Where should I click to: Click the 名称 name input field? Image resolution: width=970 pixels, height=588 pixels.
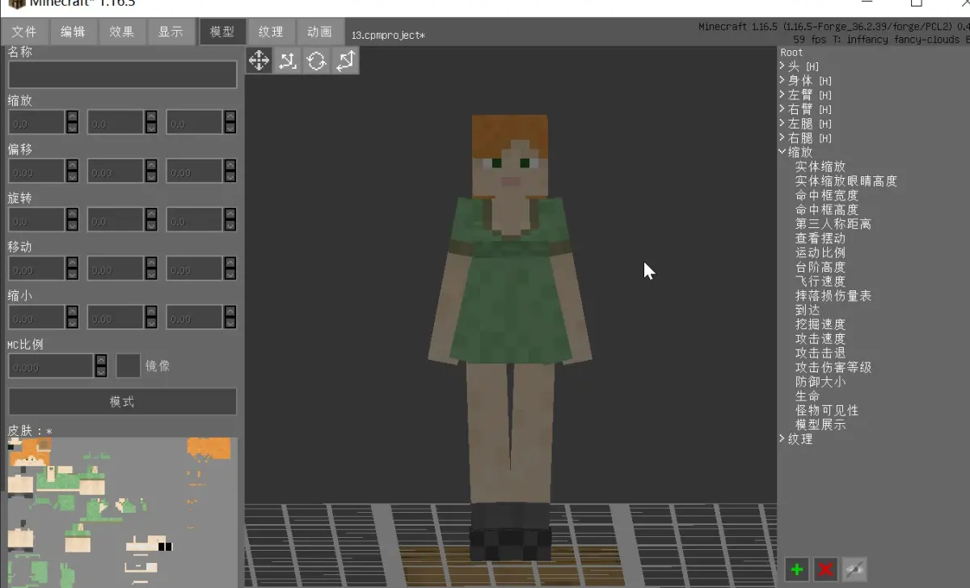pos(122,74)
